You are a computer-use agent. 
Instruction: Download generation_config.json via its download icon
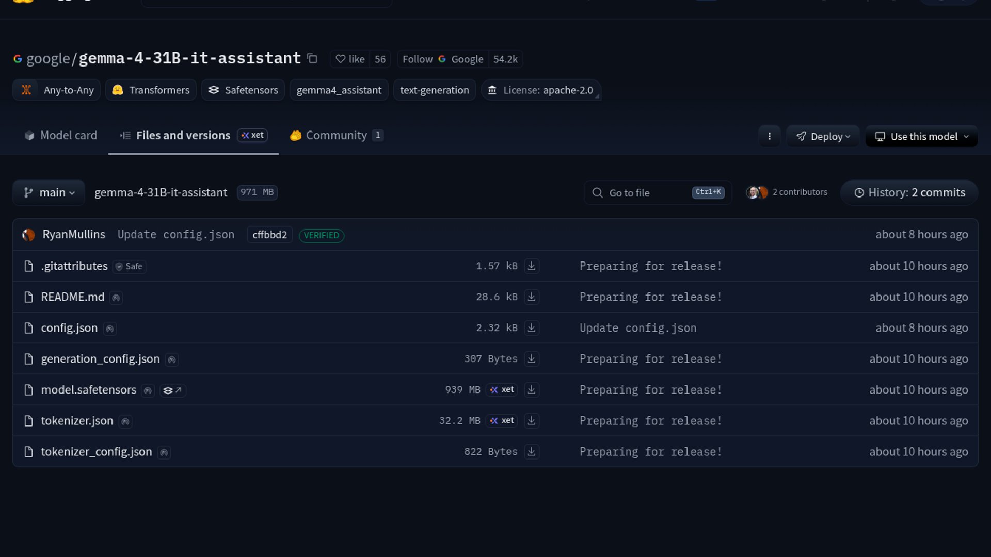pyautogui.click(x=531, y=359)
